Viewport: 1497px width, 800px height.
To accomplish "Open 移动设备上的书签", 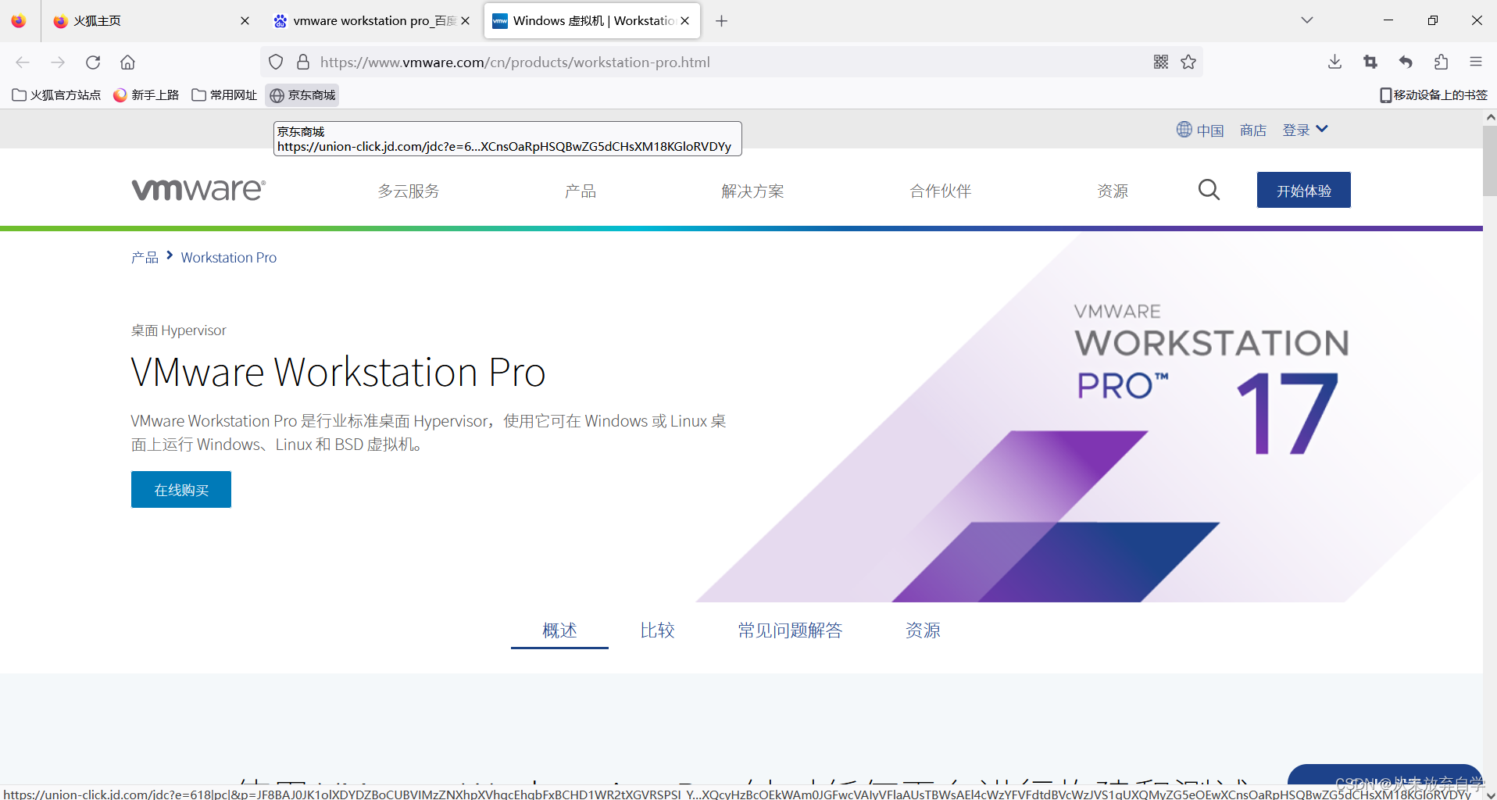I will coord(1434,95).
